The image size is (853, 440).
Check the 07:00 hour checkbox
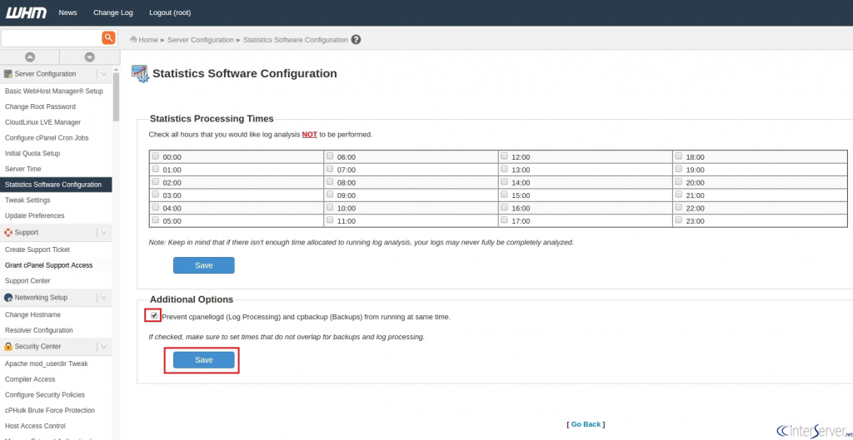[x=330, y=169]
